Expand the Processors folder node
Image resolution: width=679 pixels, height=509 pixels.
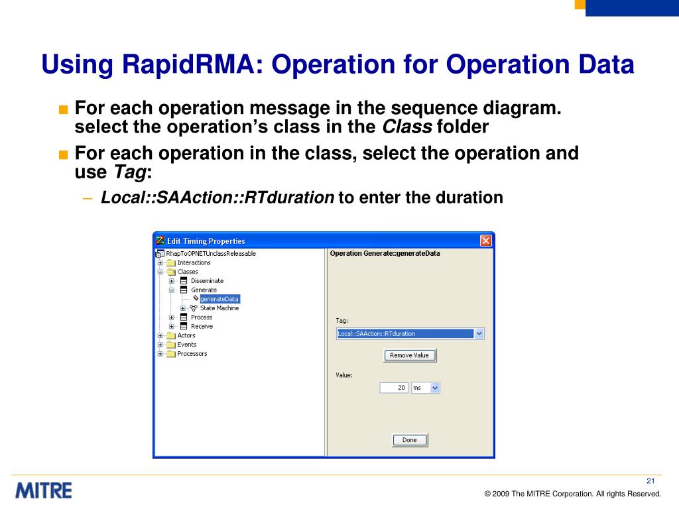coord(160,354)
